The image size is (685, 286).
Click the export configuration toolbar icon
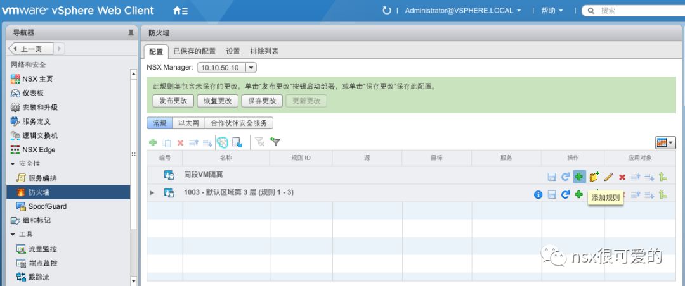click(x=237, y=142)
